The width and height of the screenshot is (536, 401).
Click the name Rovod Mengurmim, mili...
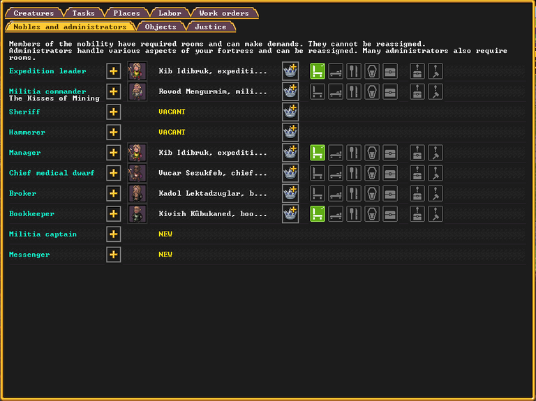[213, 91]
